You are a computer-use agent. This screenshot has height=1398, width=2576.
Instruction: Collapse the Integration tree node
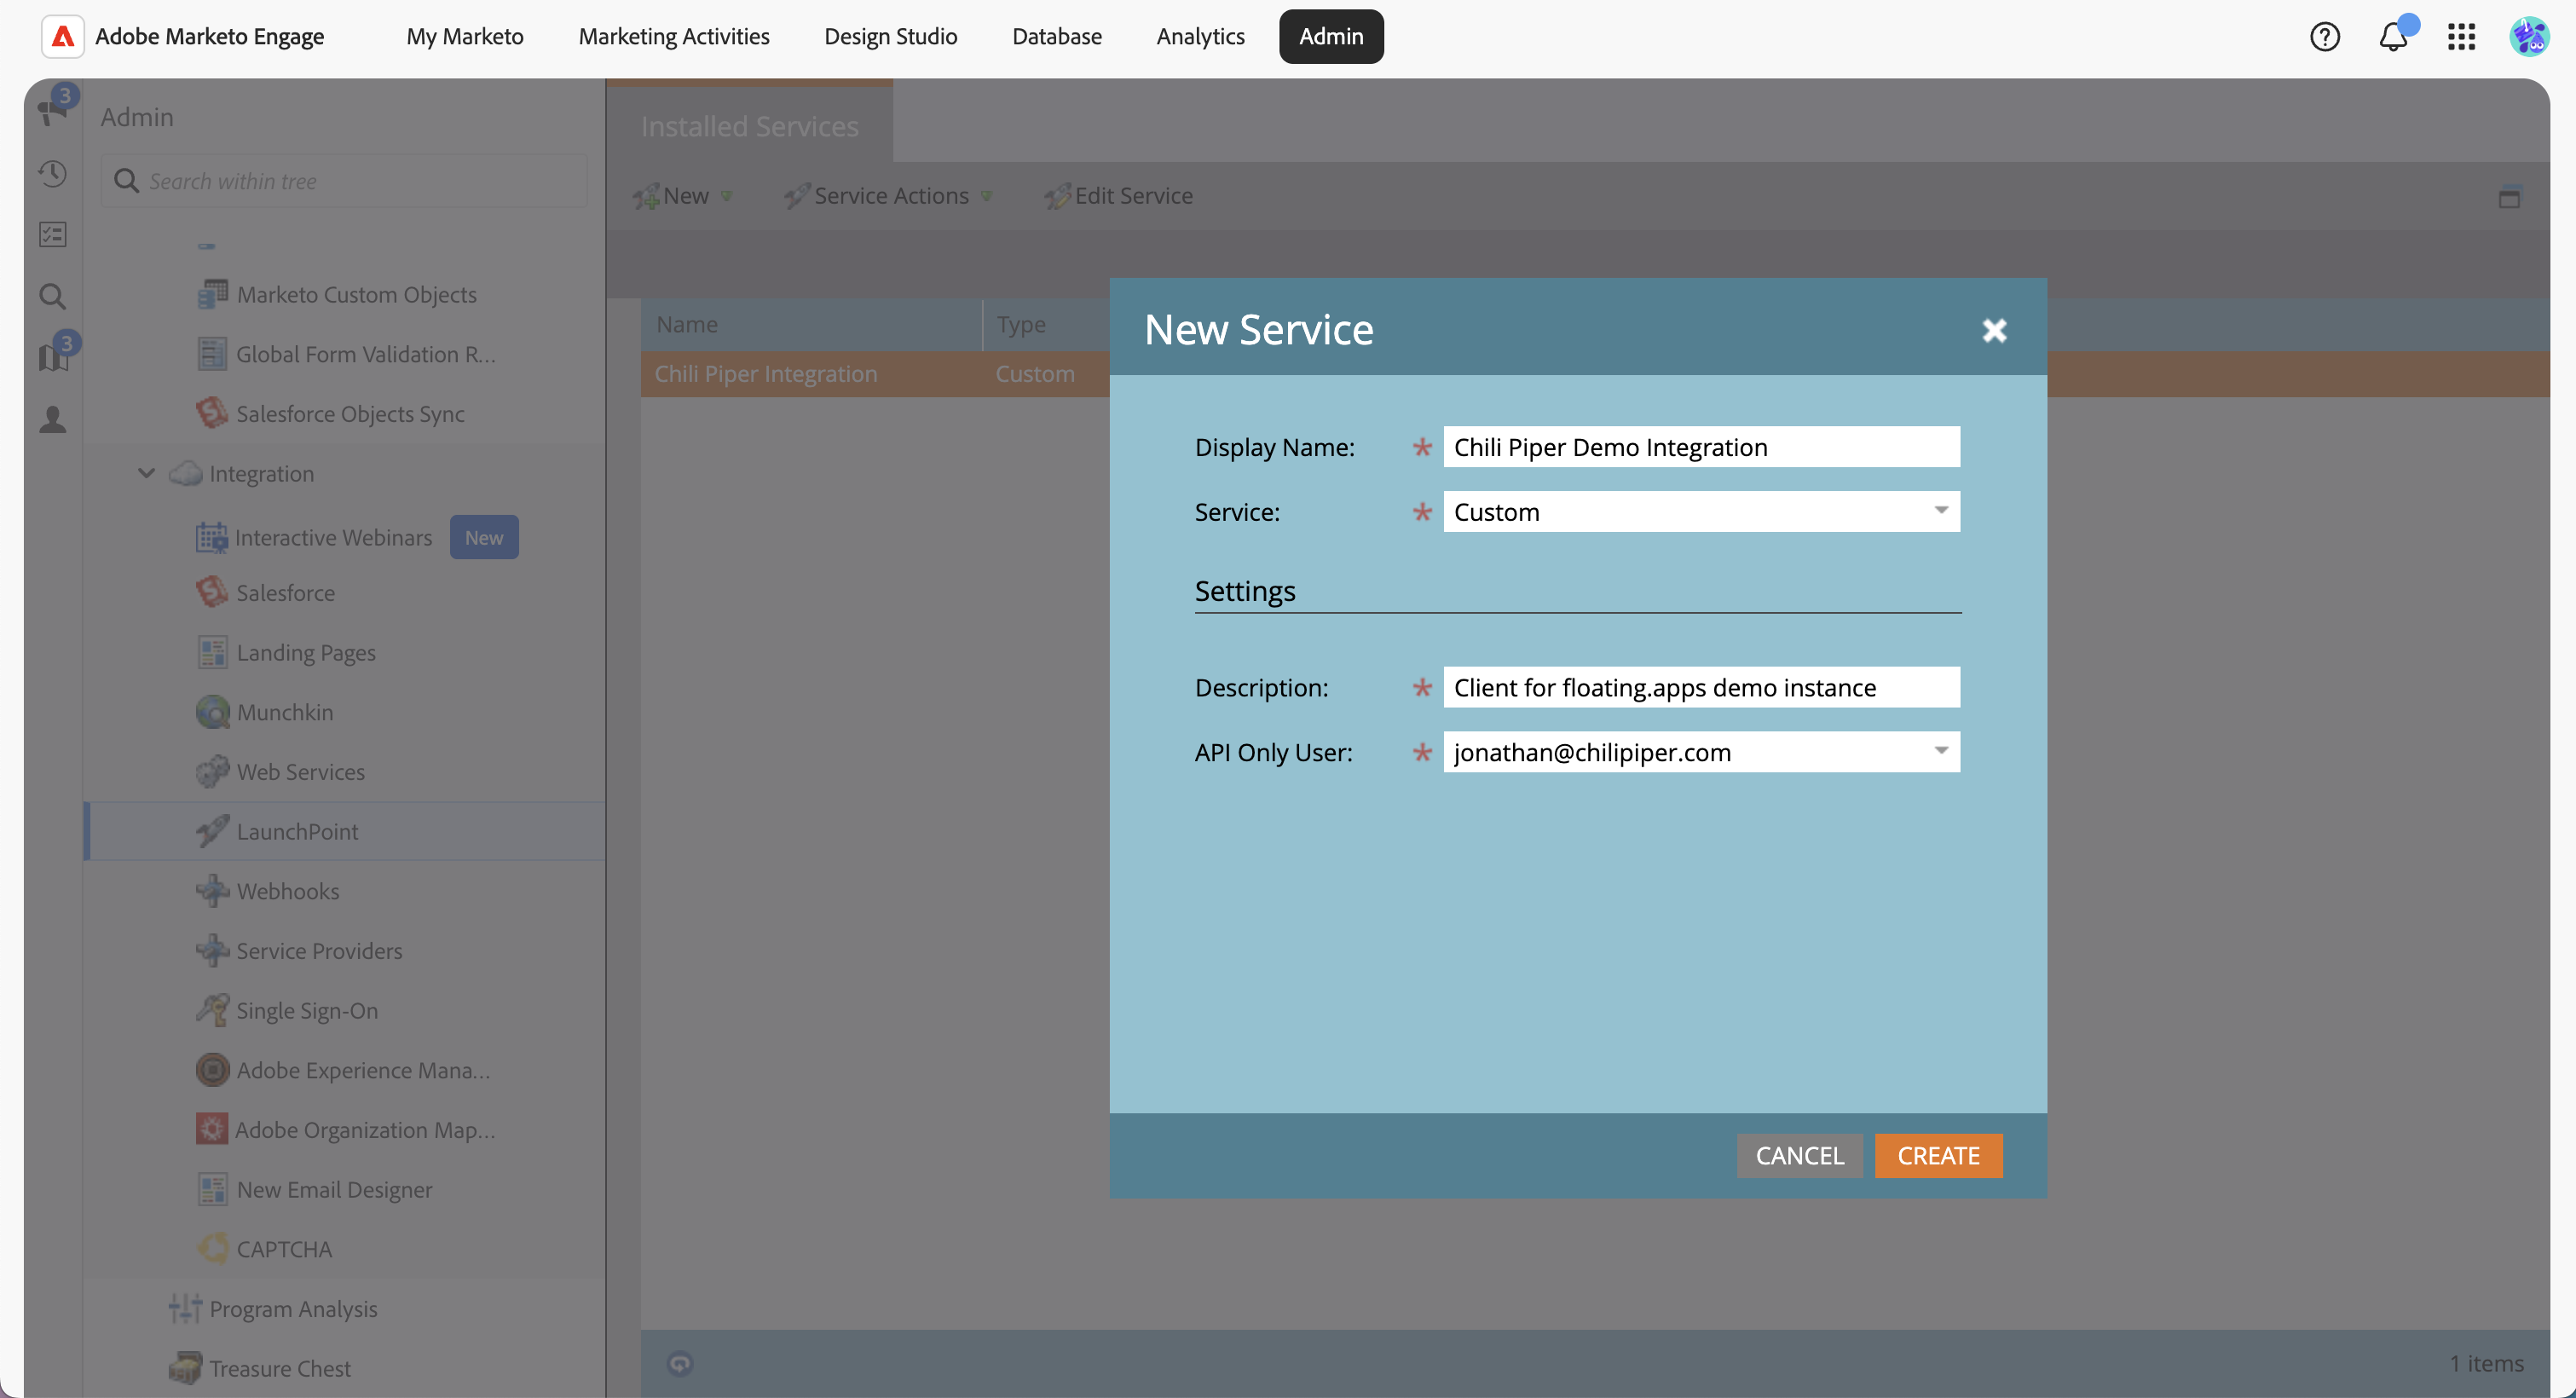pos(146,473)
